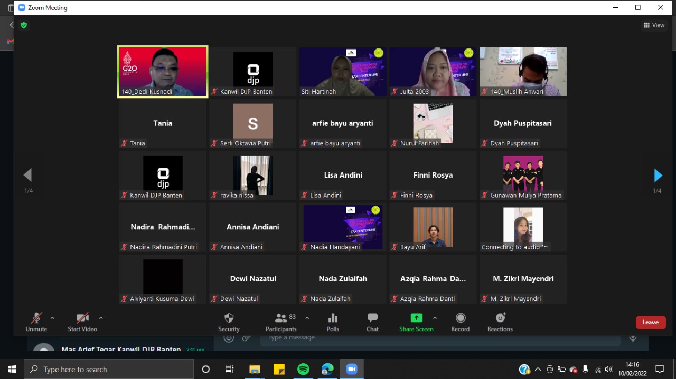Expand the Share Screen options arrow
Viewport: 676px width, 379px height.
tap(435, 318)
